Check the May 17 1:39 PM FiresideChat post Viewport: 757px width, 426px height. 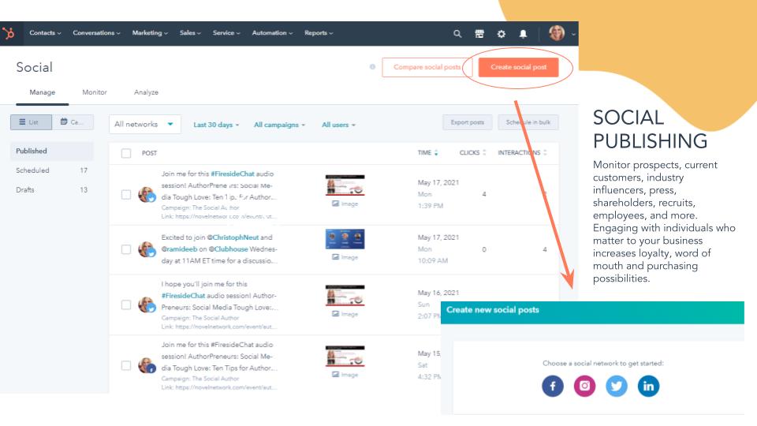tap(126, 195)
